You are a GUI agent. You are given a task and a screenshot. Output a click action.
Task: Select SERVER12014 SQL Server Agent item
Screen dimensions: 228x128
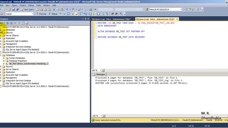click(22, 49)
